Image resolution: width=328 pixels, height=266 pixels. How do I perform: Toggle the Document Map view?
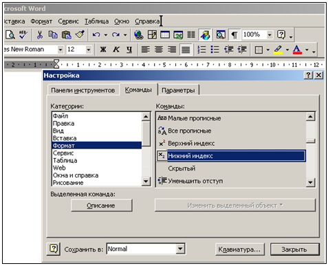point(221,35)
